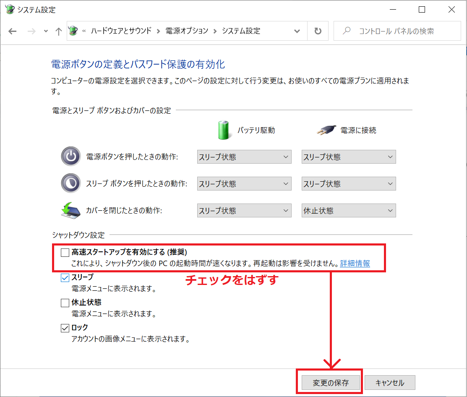
Task: Click the up-one-level arrow icon
Action: [x=59, y=31]
